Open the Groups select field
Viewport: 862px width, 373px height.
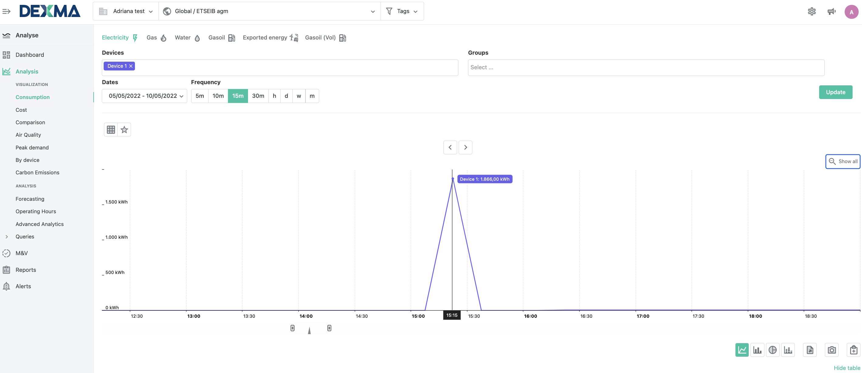click(646, 67)
